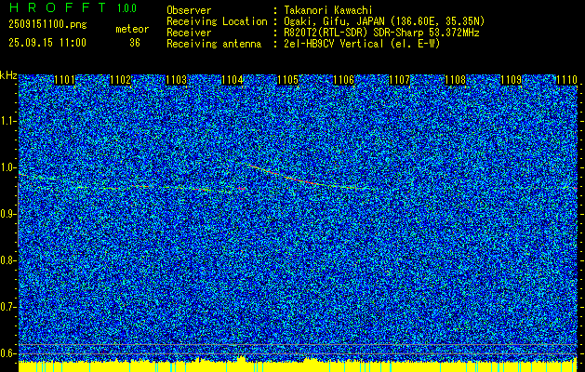Click time marker 1103

[176, 80]
